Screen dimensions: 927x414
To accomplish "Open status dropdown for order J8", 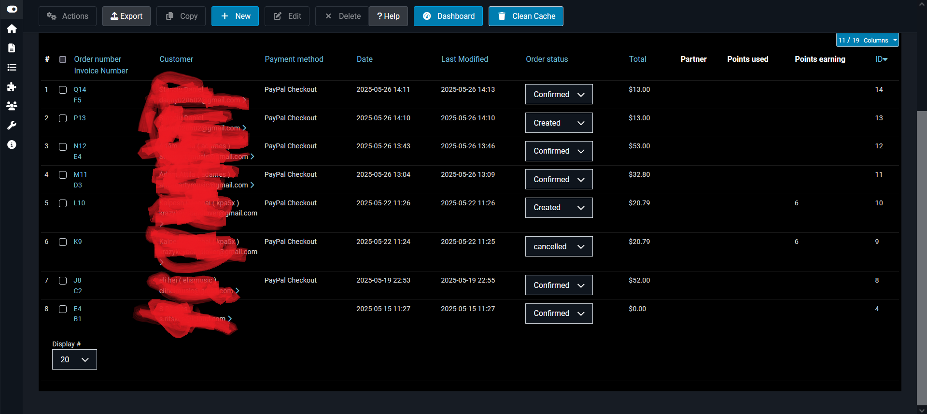I will pyautogui.click(x=559, y=285).
